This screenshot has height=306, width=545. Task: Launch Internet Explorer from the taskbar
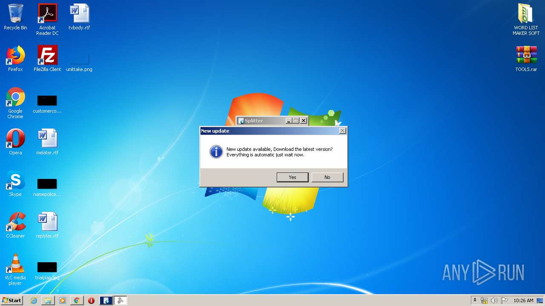click(x=34, y=300)
